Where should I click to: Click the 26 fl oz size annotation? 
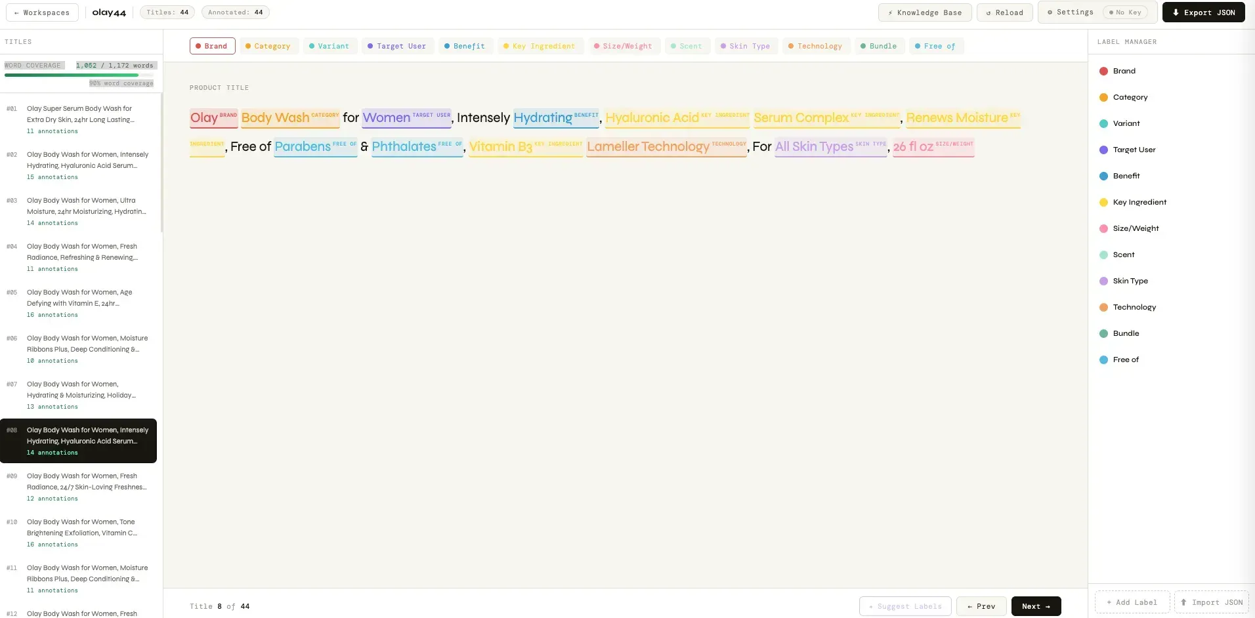point(933,147)
